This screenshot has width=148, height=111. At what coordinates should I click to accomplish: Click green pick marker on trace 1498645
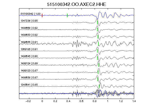97,58
